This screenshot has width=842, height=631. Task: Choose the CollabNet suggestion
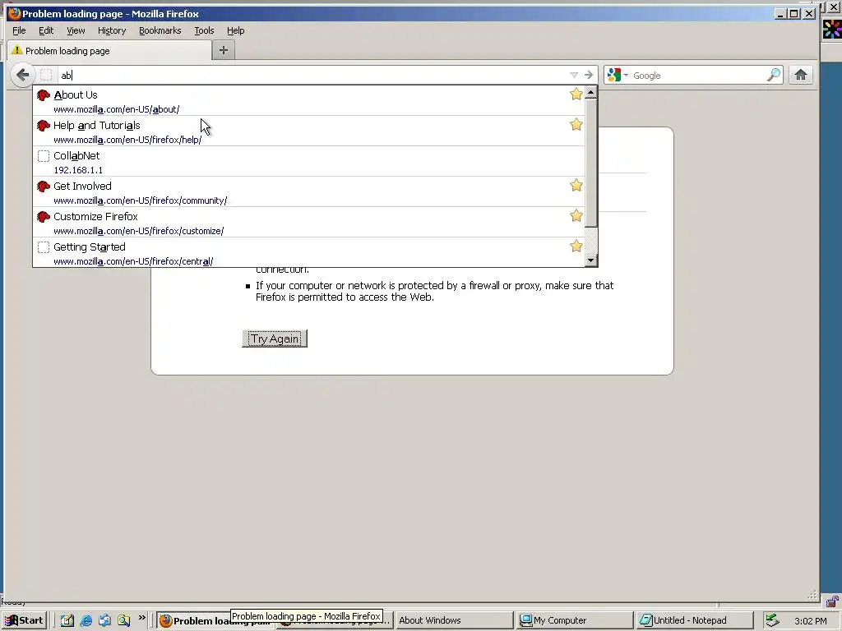tap(309, 162)
